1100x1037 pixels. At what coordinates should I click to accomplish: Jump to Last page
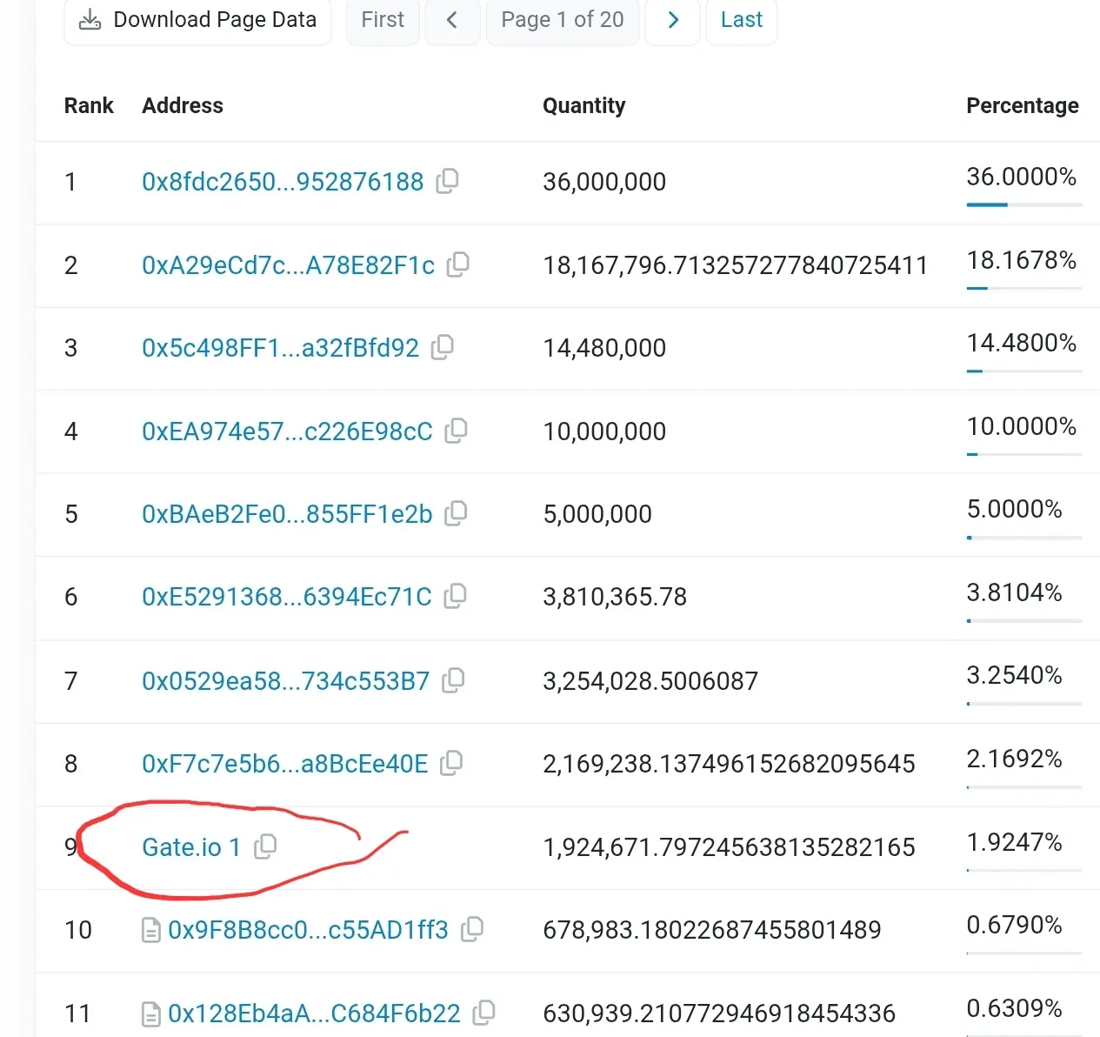tap(742, 20)
